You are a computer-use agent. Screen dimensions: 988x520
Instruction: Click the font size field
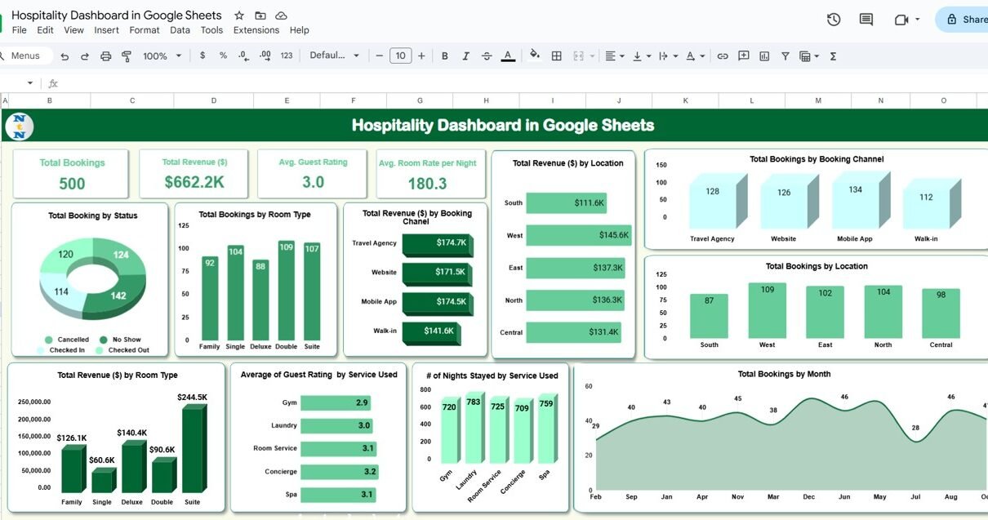(400, 56)
